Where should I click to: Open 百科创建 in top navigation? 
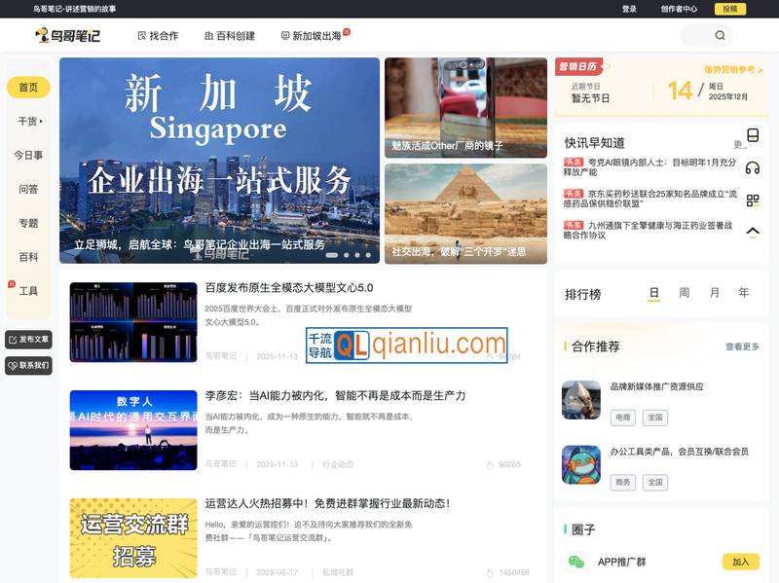tap(230, 36)
